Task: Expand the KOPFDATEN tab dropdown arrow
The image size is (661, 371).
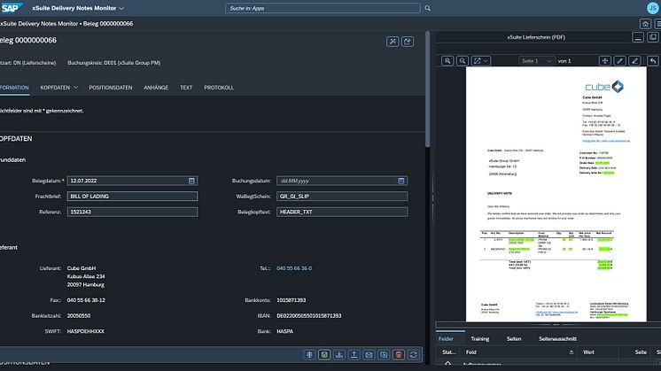Action: point(76,88)
